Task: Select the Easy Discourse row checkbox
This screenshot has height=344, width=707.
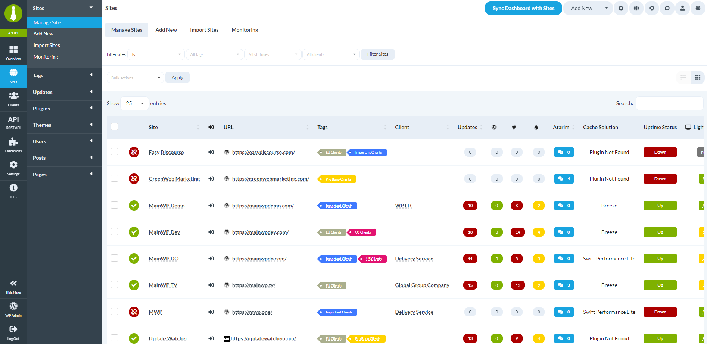Action: pos(115,152)
